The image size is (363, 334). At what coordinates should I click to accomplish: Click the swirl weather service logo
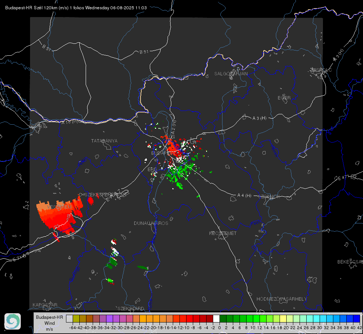tap(13, 321)
